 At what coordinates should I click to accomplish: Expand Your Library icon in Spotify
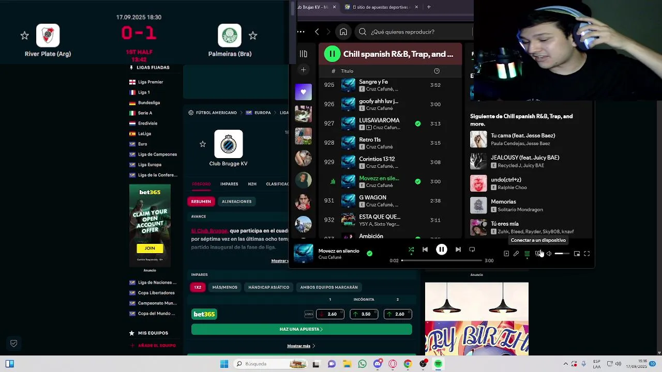[304, 54]
